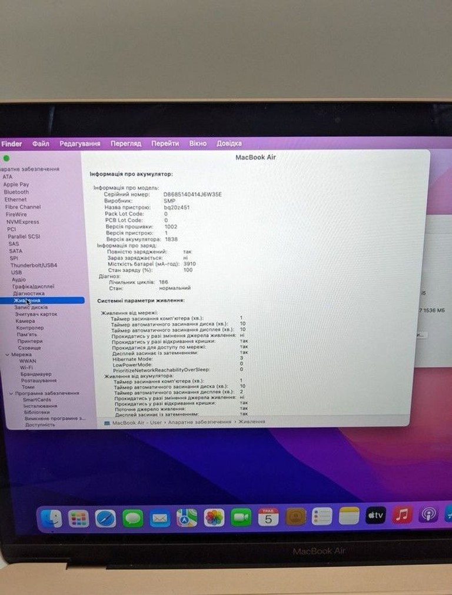Open Finder from the Dock
Viewport: 452px width, 595px height.
click(x=51, y=519)
